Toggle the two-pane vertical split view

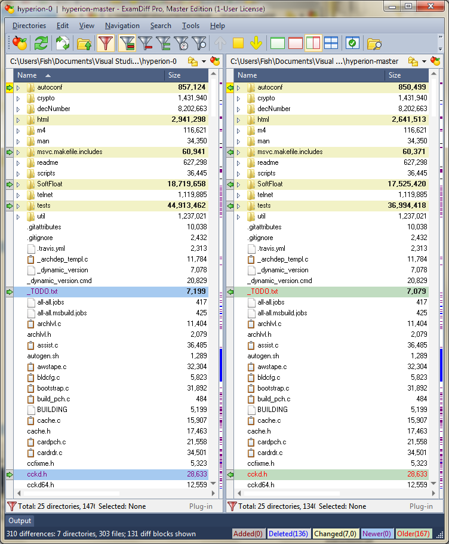click(x=313, y=44)
